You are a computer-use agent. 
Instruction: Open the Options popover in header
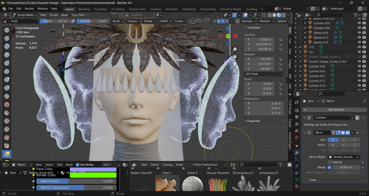point(283,21)
